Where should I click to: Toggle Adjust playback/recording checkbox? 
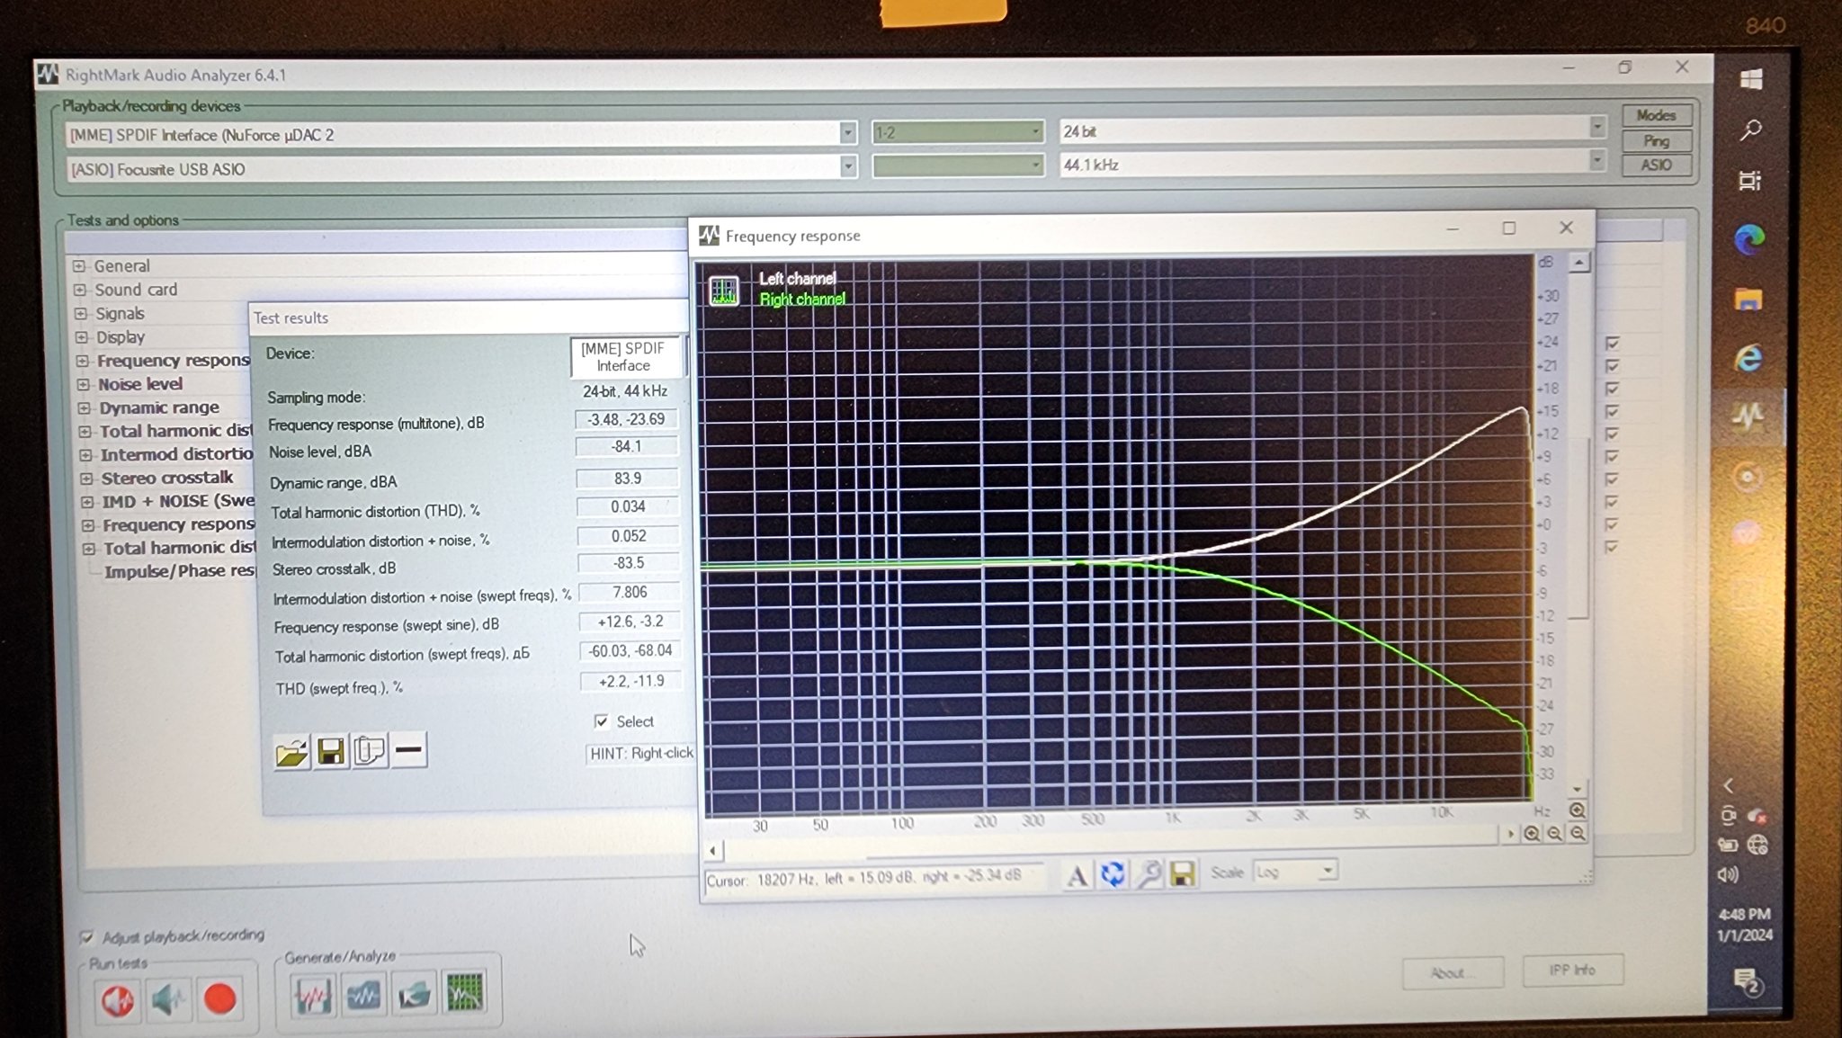coord(86,937)
